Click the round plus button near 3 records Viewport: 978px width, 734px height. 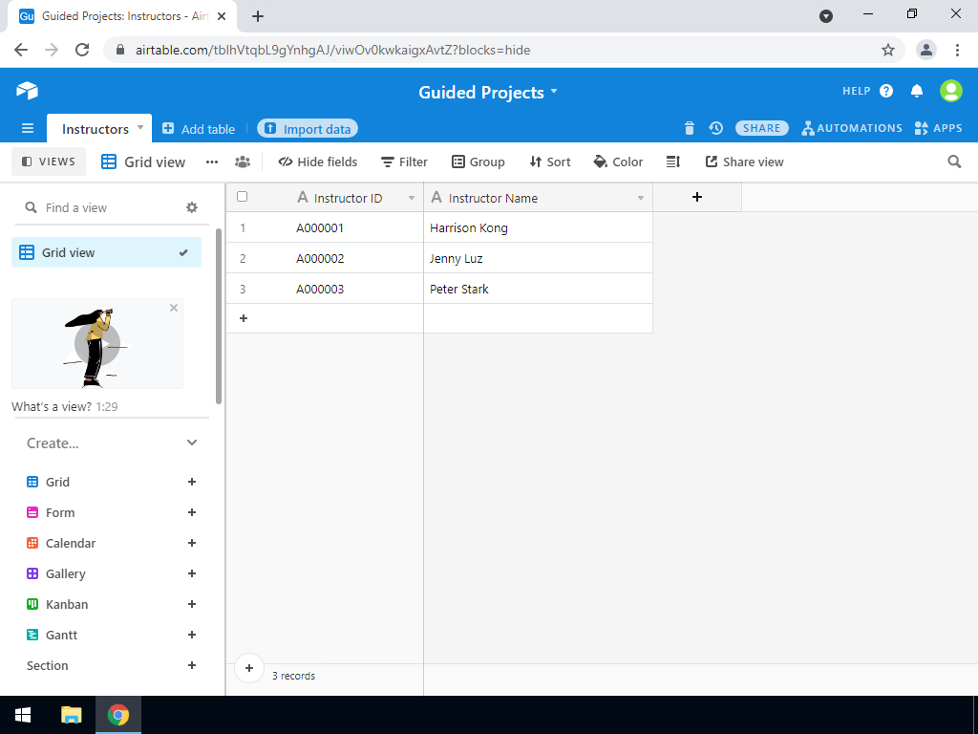click(x=249, y=668)
